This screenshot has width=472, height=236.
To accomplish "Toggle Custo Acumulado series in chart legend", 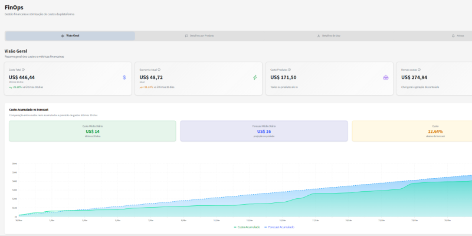I will [x=247, y=227].
